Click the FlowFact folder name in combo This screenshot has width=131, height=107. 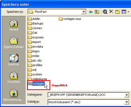[x=41, y=12]
